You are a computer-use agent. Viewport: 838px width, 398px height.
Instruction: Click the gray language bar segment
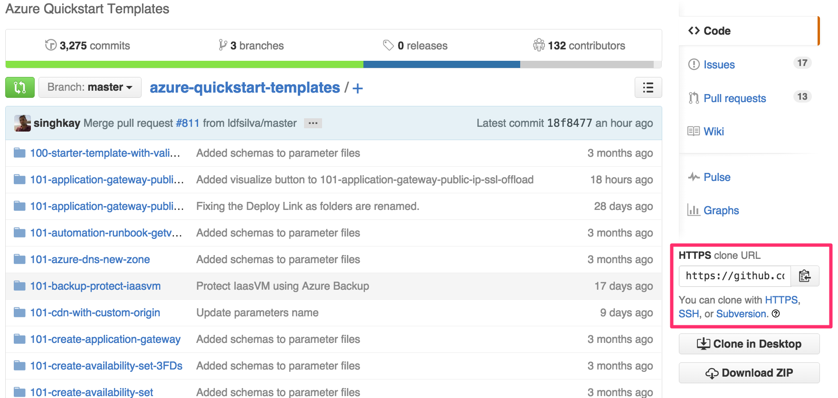pos(587,65)
